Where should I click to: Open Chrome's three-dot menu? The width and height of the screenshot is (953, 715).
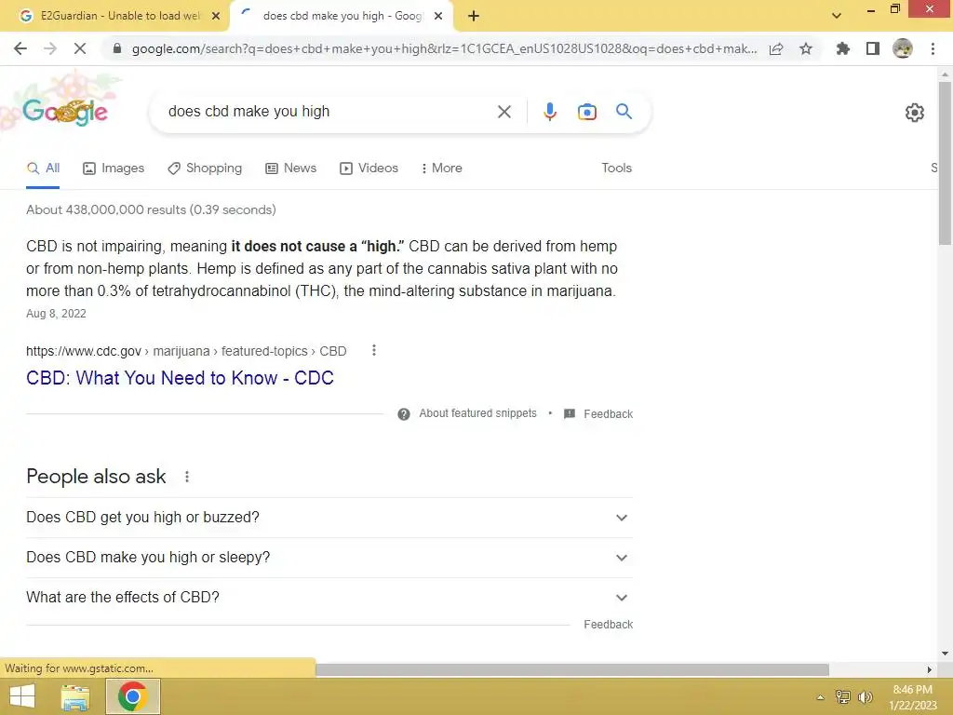click(933, 48)
